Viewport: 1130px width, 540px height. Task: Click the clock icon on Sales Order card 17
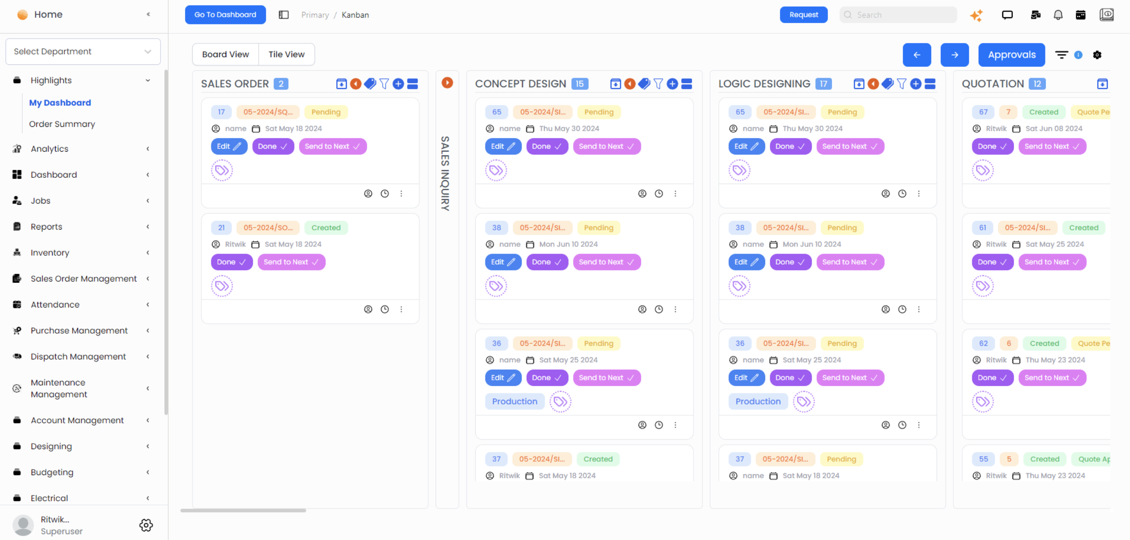point(385,193)
